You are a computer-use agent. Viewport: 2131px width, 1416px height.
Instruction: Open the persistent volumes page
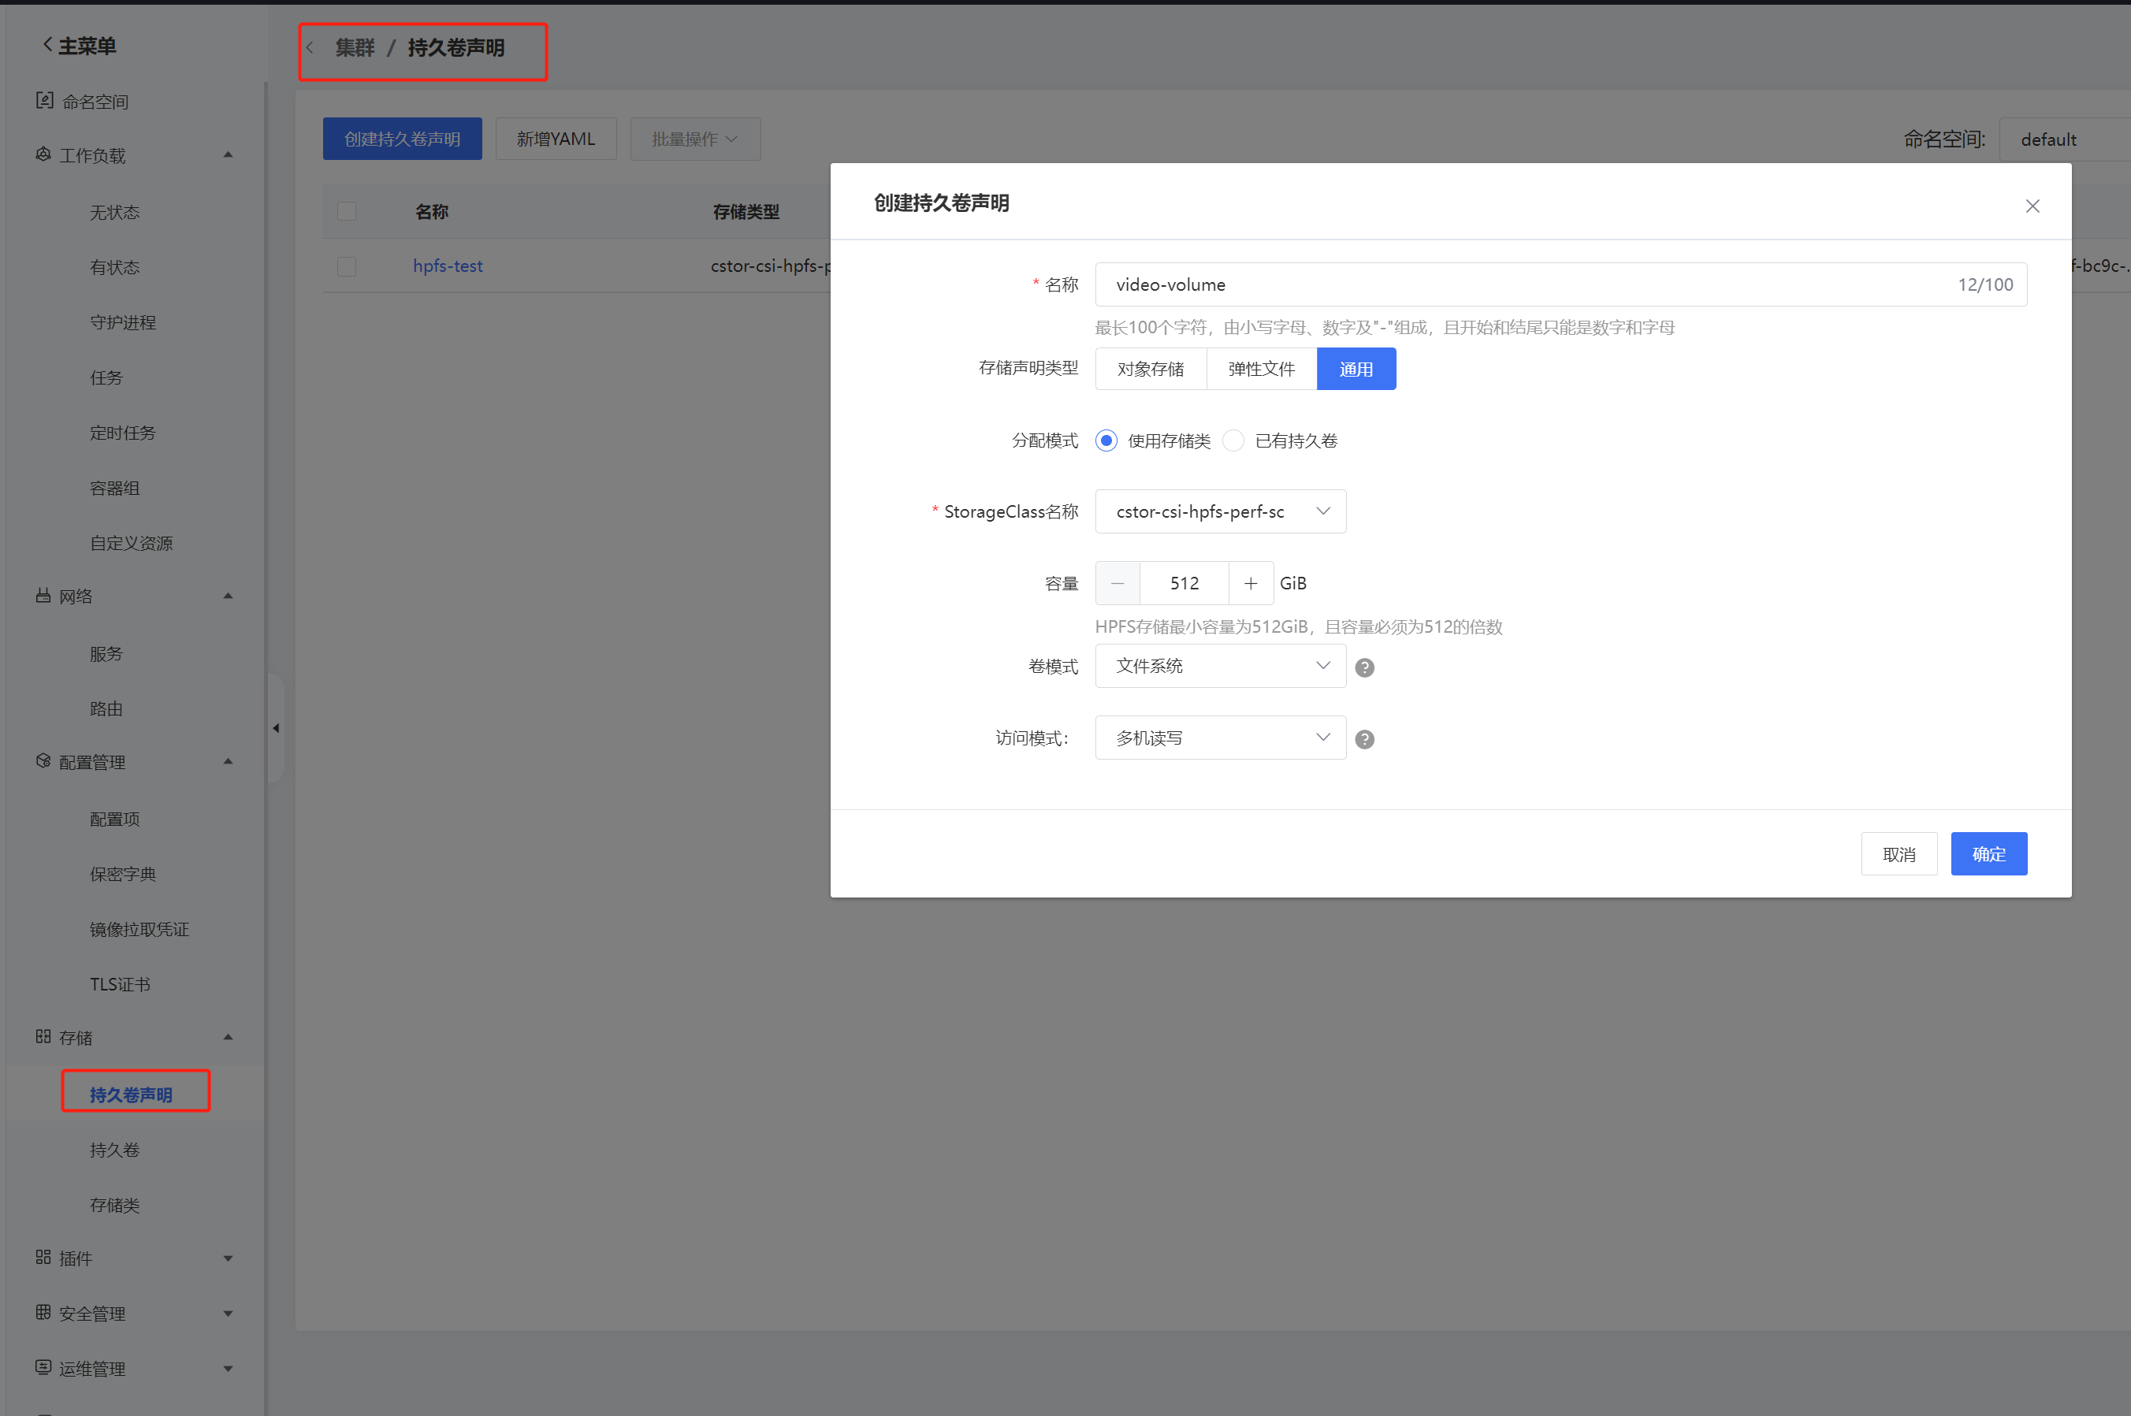(x=115, y=1150)
